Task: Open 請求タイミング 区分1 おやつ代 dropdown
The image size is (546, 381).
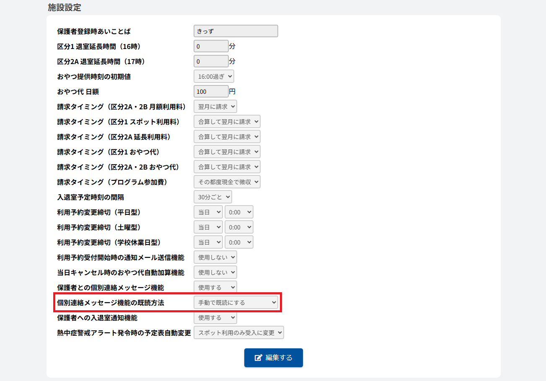Action: (227, 152)
